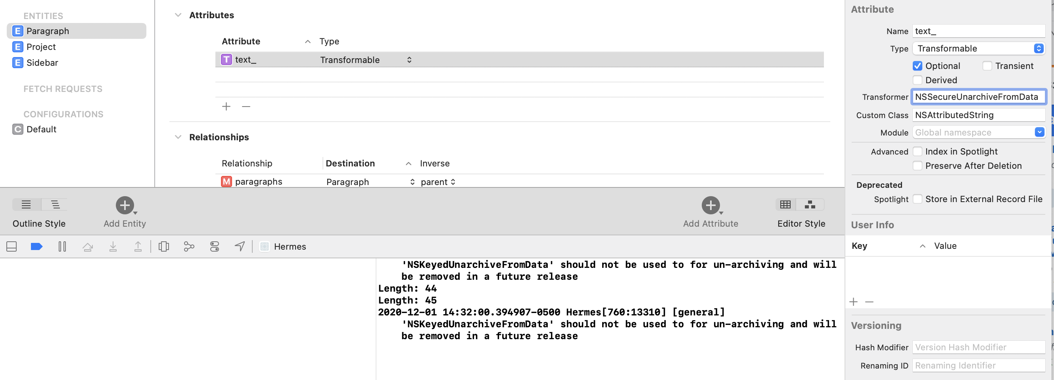Image resolution: width=1054 pixels, height=380 pixels.
Task: Pause program execution
Action: (62, 247)
